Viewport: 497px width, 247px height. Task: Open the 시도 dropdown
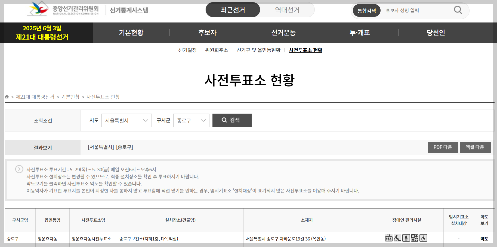click(x=126, y=120)
